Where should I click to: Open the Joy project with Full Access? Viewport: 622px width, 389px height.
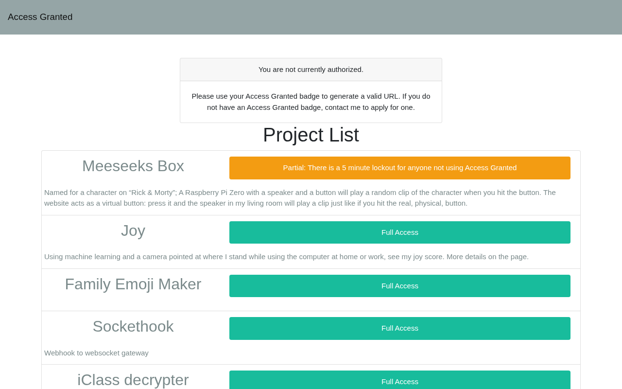pyautogui.click(x=399, y=232)
